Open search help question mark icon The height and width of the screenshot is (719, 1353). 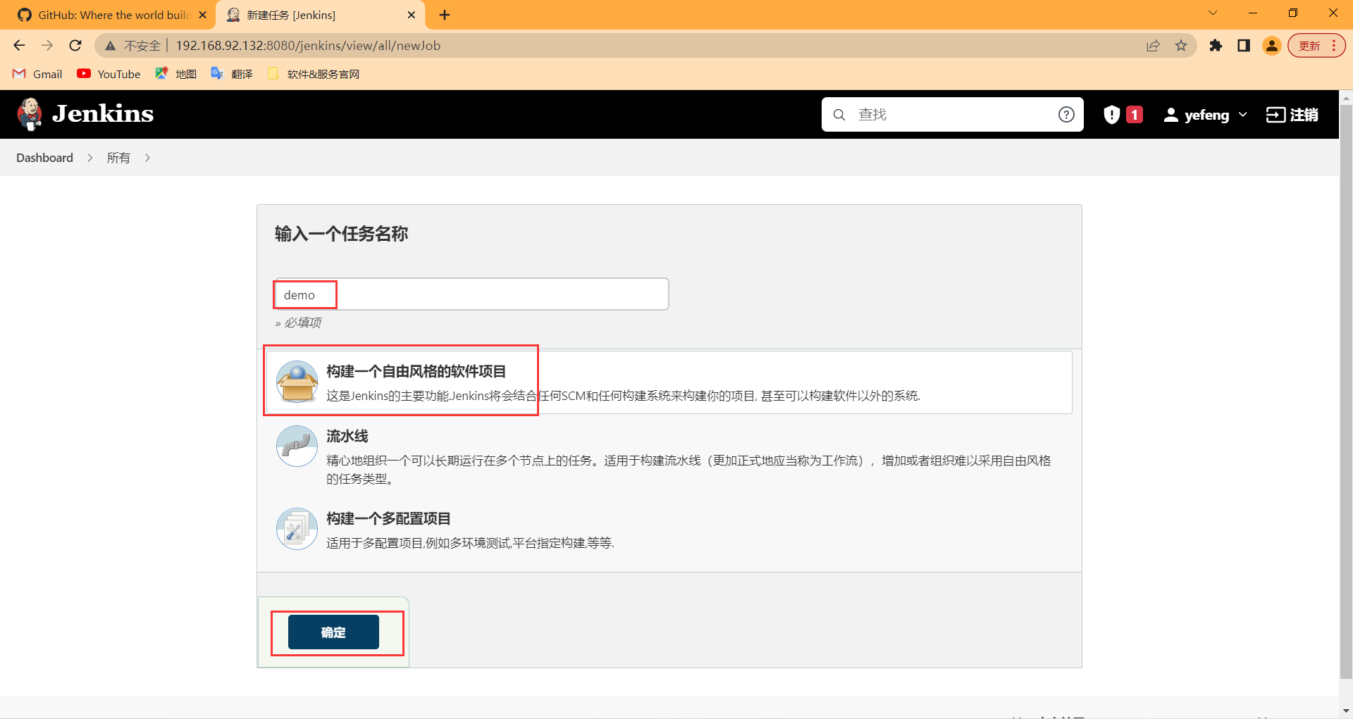1066,114
